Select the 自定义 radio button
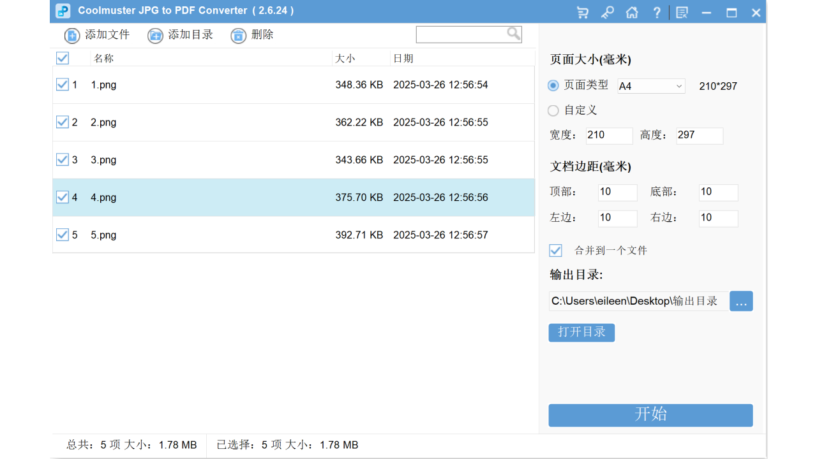The image size is (817, 459). (x=553, y=110)
